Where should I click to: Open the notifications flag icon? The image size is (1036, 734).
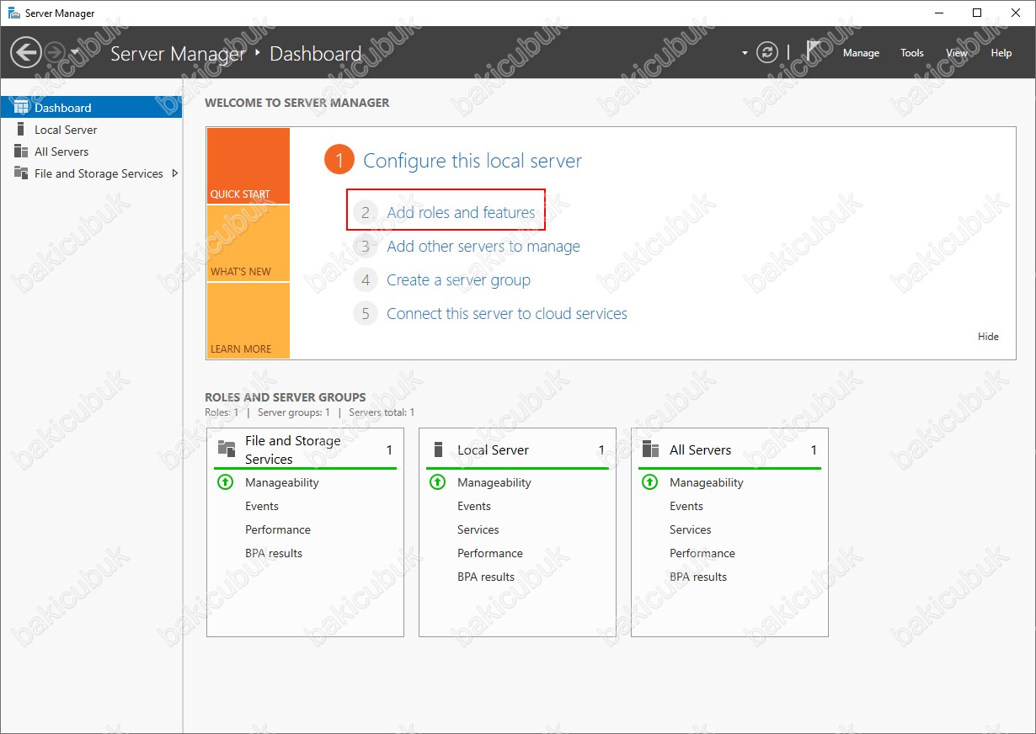pos(814,51)
